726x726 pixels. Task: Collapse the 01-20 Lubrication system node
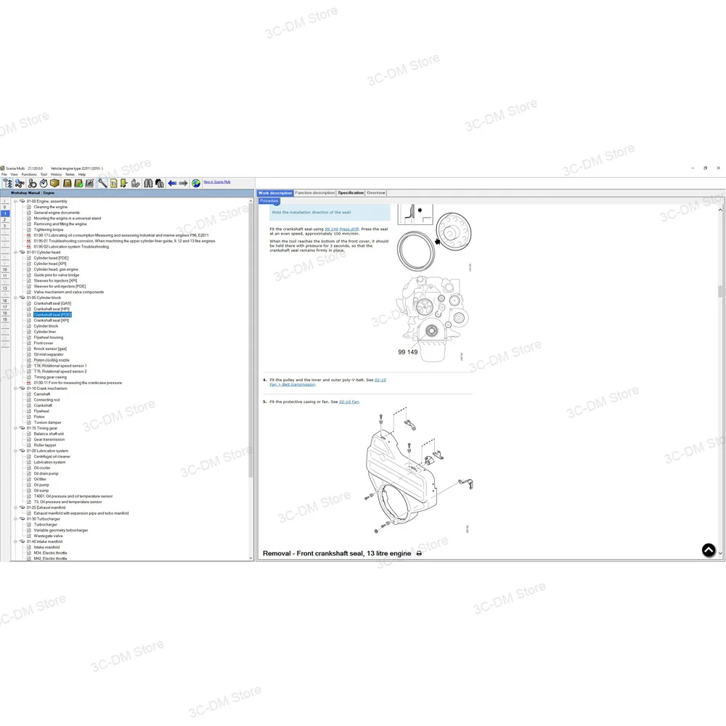pyautogui.click(x=15, y=451)
